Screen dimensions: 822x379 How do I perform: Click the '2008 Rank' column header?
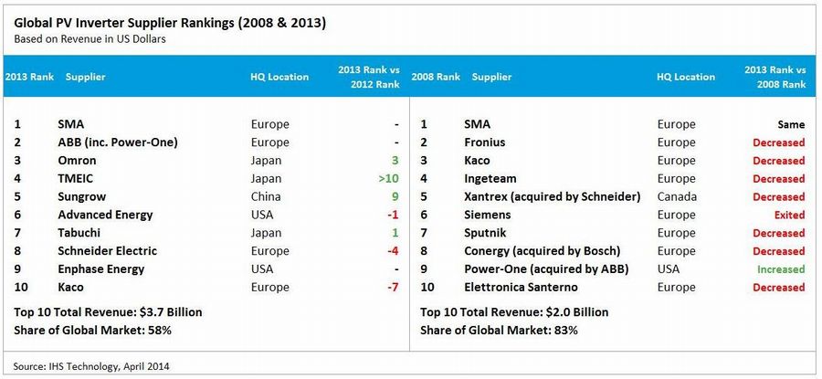[435, 77]
